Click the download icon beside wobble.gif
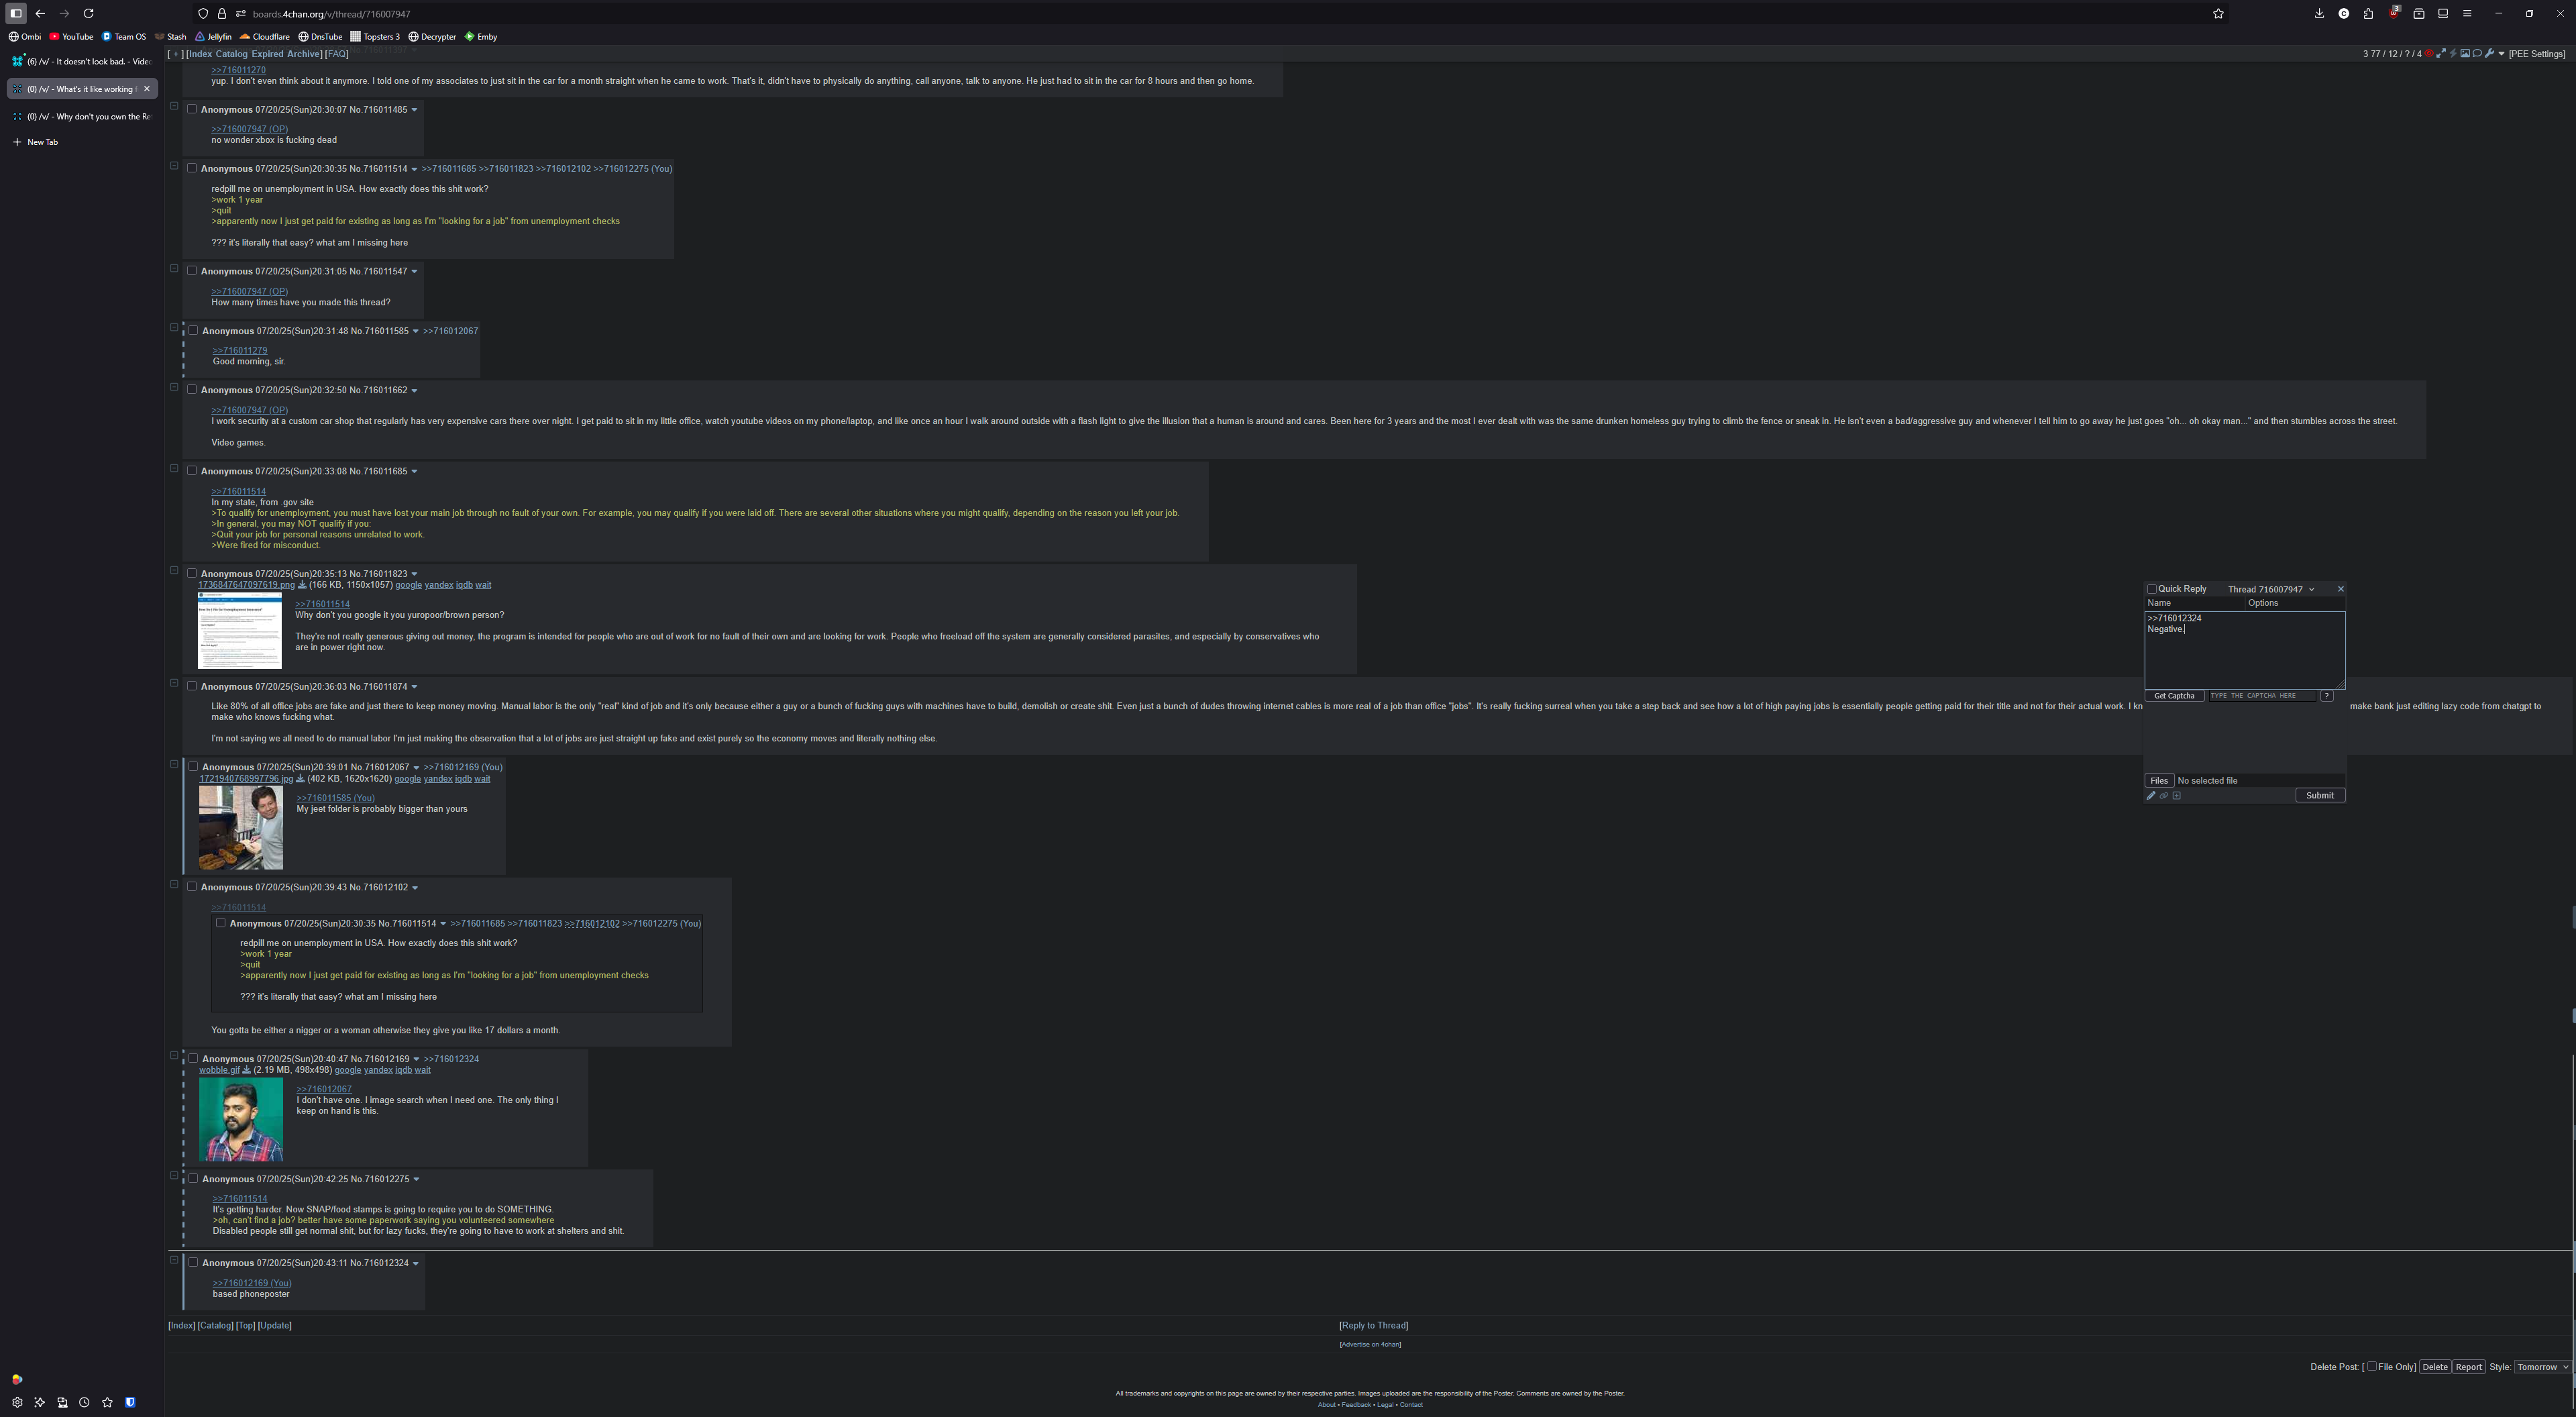 coord(246,1070)
